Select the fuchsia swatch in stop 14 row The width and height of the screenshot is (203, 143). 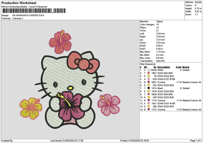pyautogui.click(x=149, y=109)
